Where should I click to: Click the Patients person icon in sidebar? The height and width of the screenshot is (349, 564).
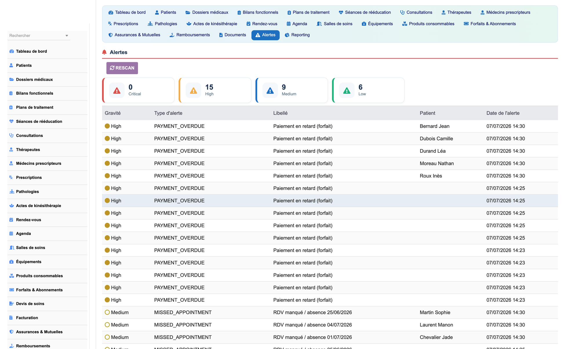pyautogui.click(x=11, y=65)
